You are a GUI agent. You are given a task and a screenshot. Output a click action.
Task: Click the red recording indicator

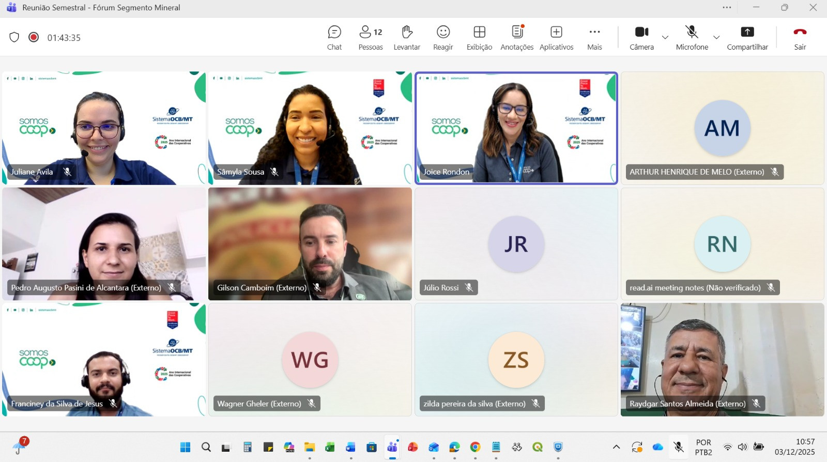click(34, 37)
